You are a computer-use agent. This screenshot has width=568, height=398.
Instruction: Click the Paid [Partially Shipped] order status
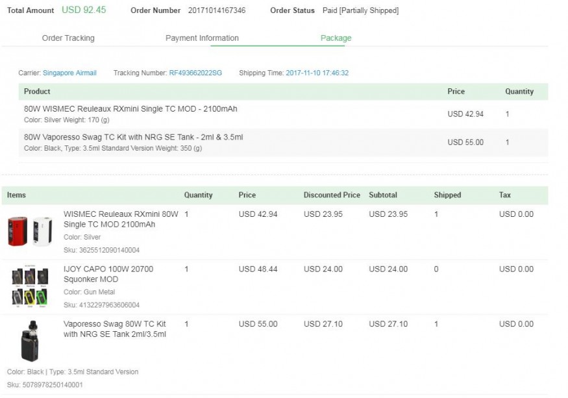pos(360,10)
